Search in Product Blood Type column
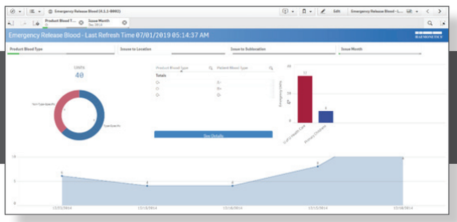The height and width of the screenshot is (222, 457). (210, 68)
